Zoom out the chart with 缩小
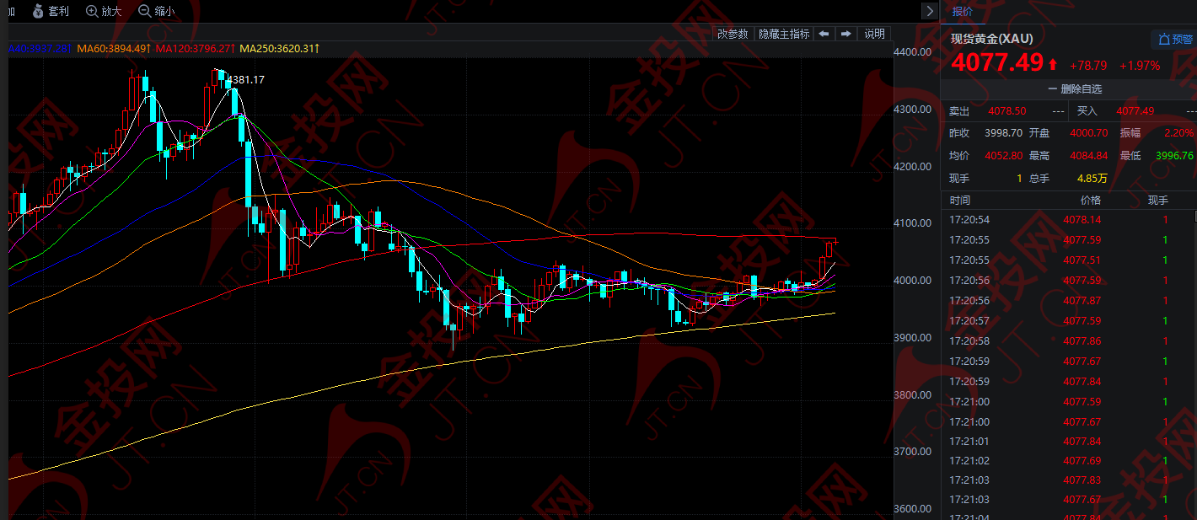This screenshot has width=1197, height=520. pos(157,11)
